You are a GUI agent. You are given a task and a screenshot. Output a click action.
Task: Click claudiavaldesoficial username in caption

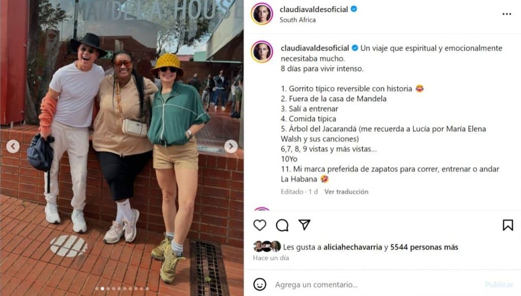coord(314,48)
